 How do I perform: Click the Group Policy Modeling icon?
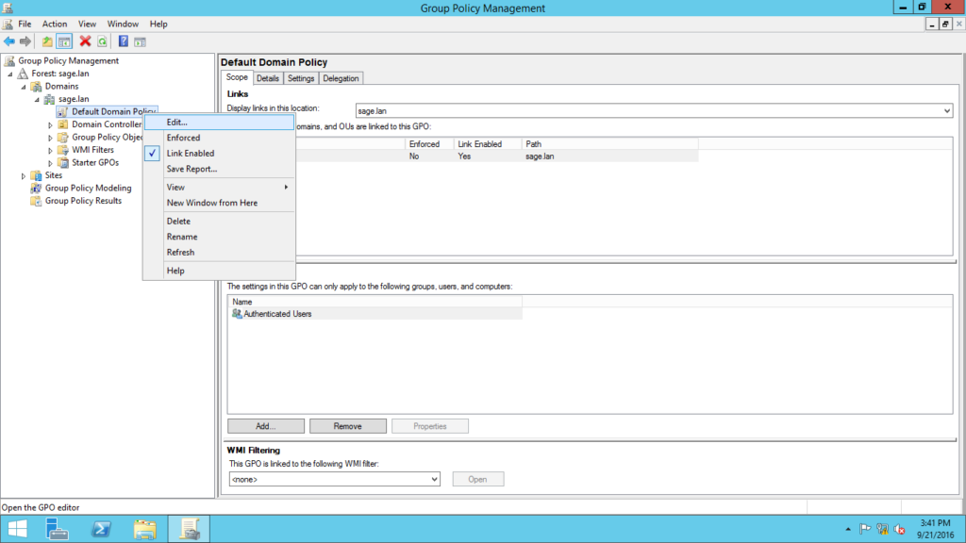(37, 189)
